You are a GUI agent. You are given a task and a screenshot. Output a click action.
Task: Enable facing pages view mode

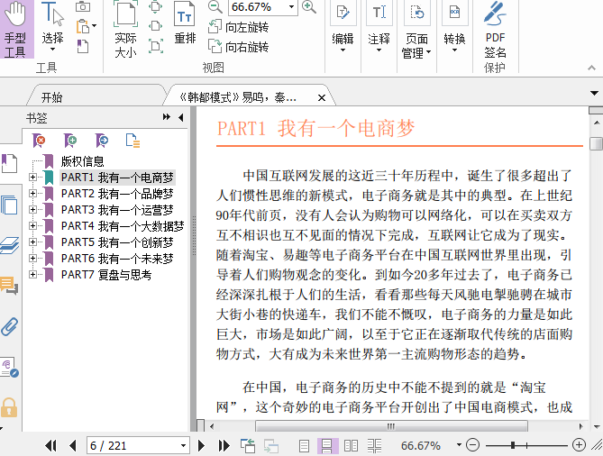tap(351, 445)
